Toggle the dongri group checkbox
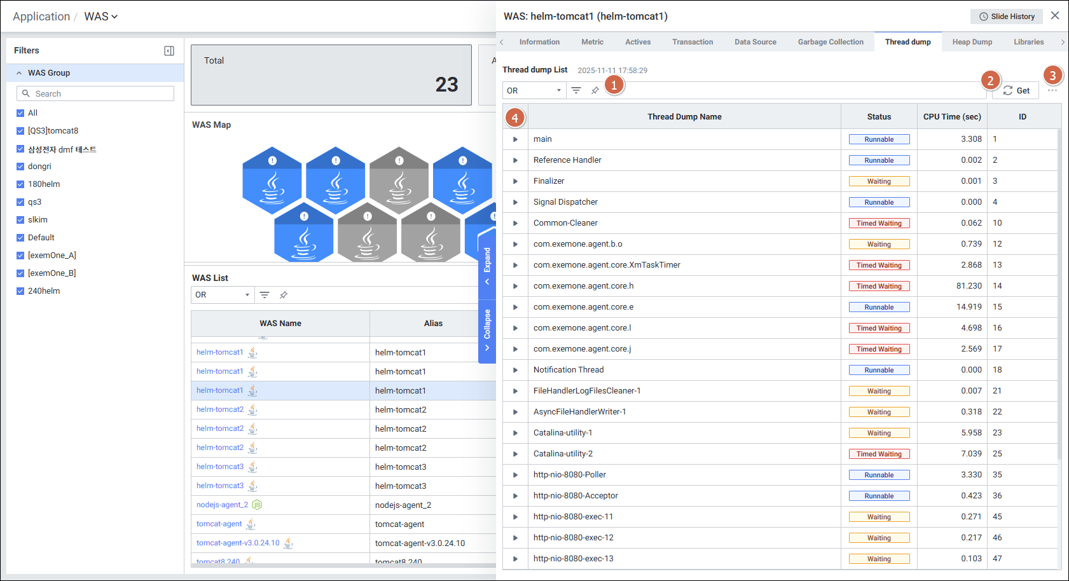 [x=20, y=167]
